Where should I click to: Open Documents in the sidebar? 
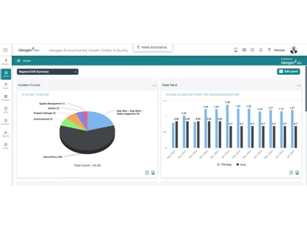click(x=6, y=121)
